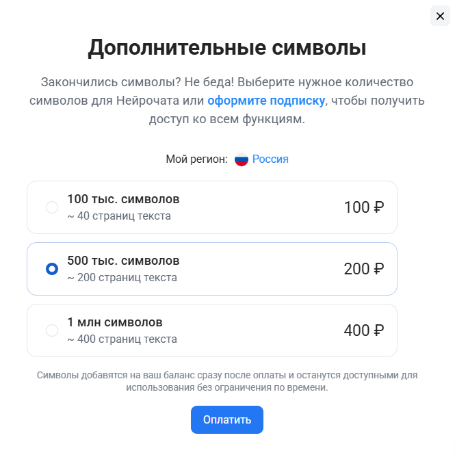The width and height of the screenshot is (455, 455).
Task: Click the footer note about symbol balance
Action: click(x=227, y=381)
